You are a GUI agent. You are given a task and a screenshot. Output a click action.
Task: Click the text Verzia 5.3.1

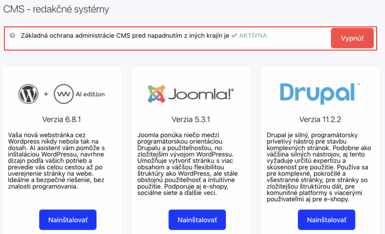pyautogui.click(x=191, y=120)
